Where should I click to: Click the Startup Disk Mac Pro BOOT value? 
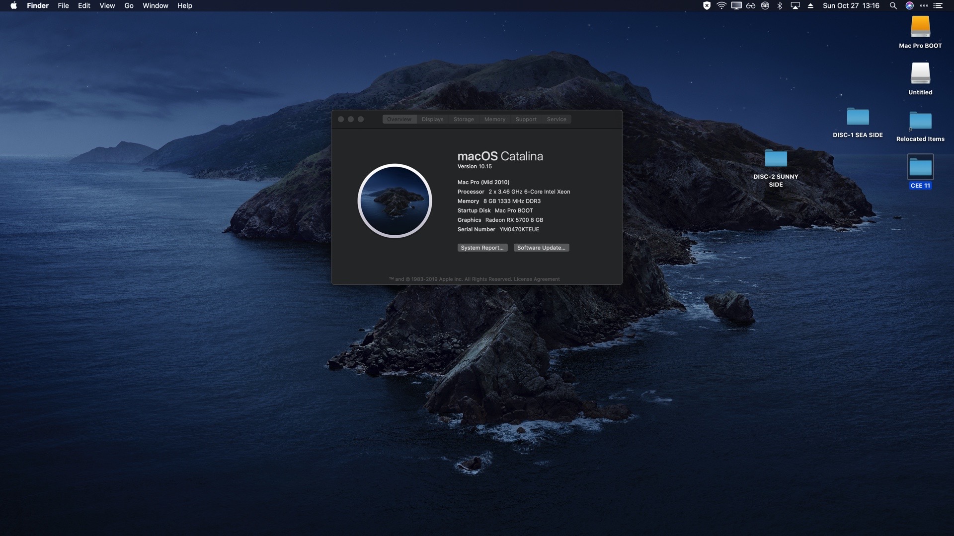coord(514,210)
